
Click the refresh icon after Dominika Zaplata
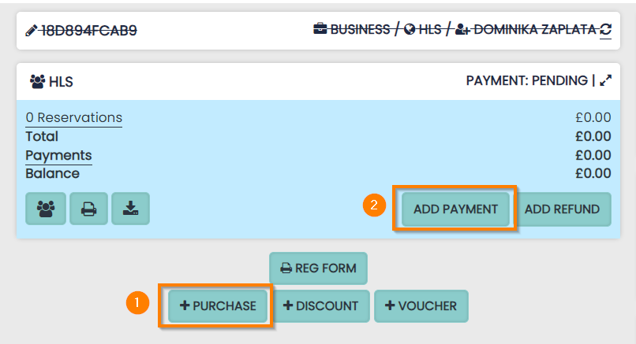(x=605, y=30)
